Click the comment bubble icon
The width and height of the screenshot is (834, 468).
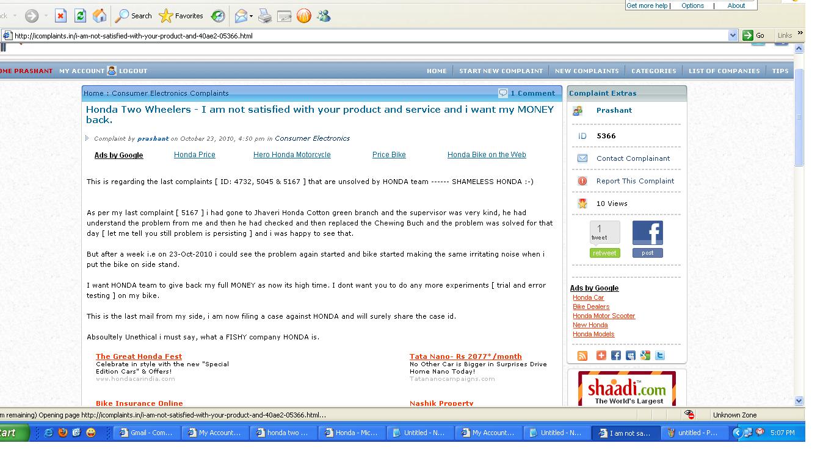[503, 93]
